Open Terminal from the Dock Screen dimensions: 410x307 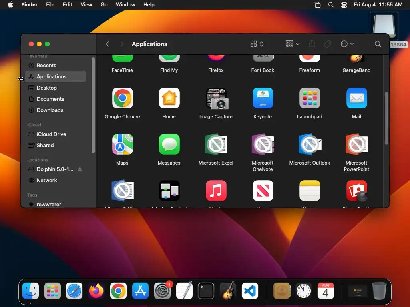coord(206,291)
